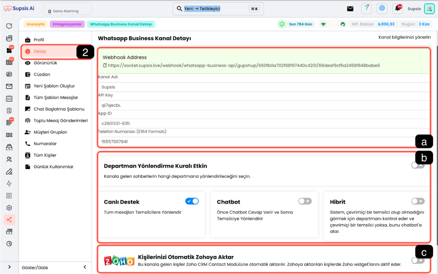Click the WhatsApp channel icon in header

coord(333,24)
